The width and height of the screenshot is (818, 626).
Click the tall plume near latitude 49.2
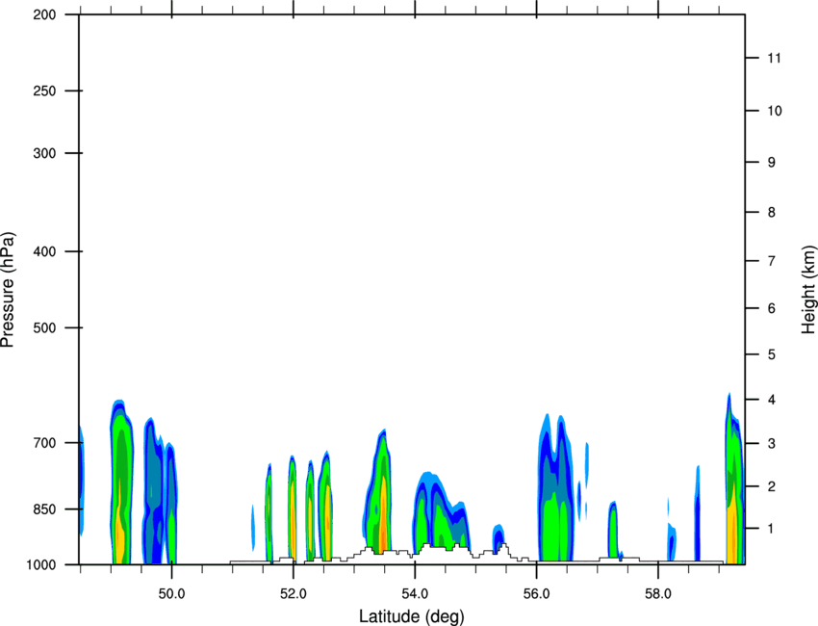(x=121, y=482)
